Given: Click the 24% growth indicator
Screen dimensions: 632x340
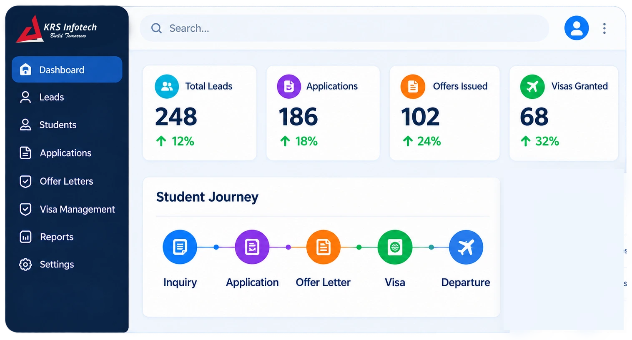Looking at the screenshot, I should [421, 141].
